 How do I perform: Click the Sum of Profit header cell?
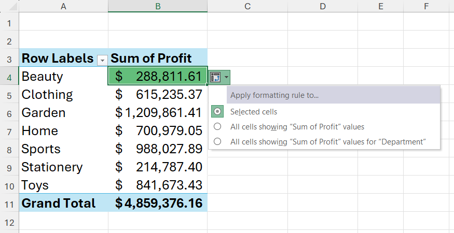pos(158,57)
